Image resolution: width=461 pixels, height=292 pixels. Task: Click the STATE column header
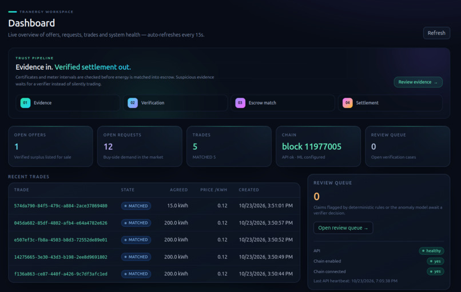pos(128,190)
